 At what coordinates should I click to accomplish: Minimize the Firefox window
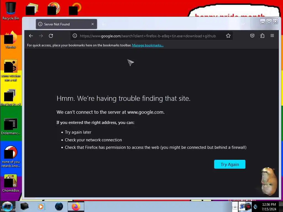tap(263, 22)
